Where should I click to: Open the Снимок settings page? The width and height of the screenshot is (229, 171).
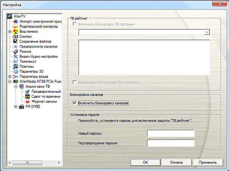pos(26,36)
